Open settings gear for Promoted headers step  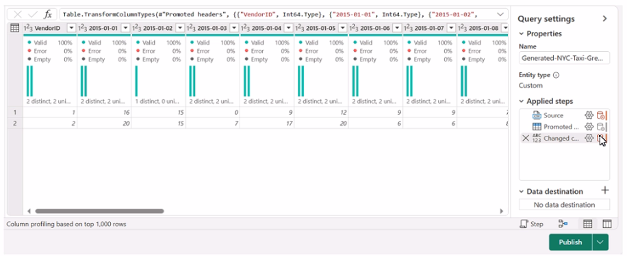[589, 127]
